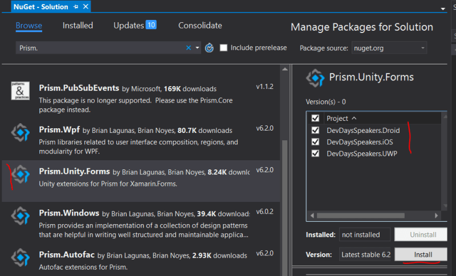The width and height of the screenshot is (456, 276).
Task: Click the package list vertical scrollbar thumb
Action: coord(284,208)
